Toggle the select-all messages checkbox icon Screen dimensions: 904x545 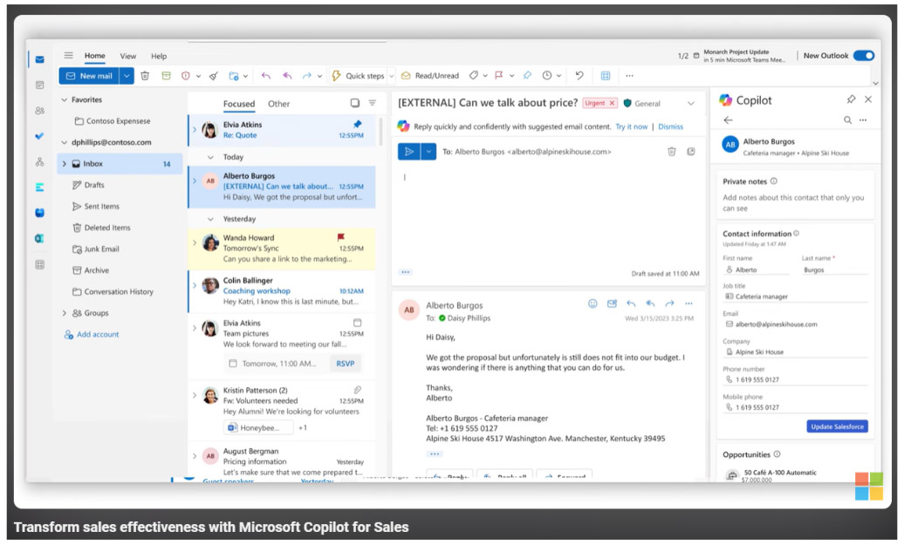point(354,103)
